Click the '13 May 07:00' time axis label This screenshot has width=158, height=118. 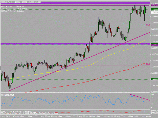pyautogui.click(x=69, y=116)
